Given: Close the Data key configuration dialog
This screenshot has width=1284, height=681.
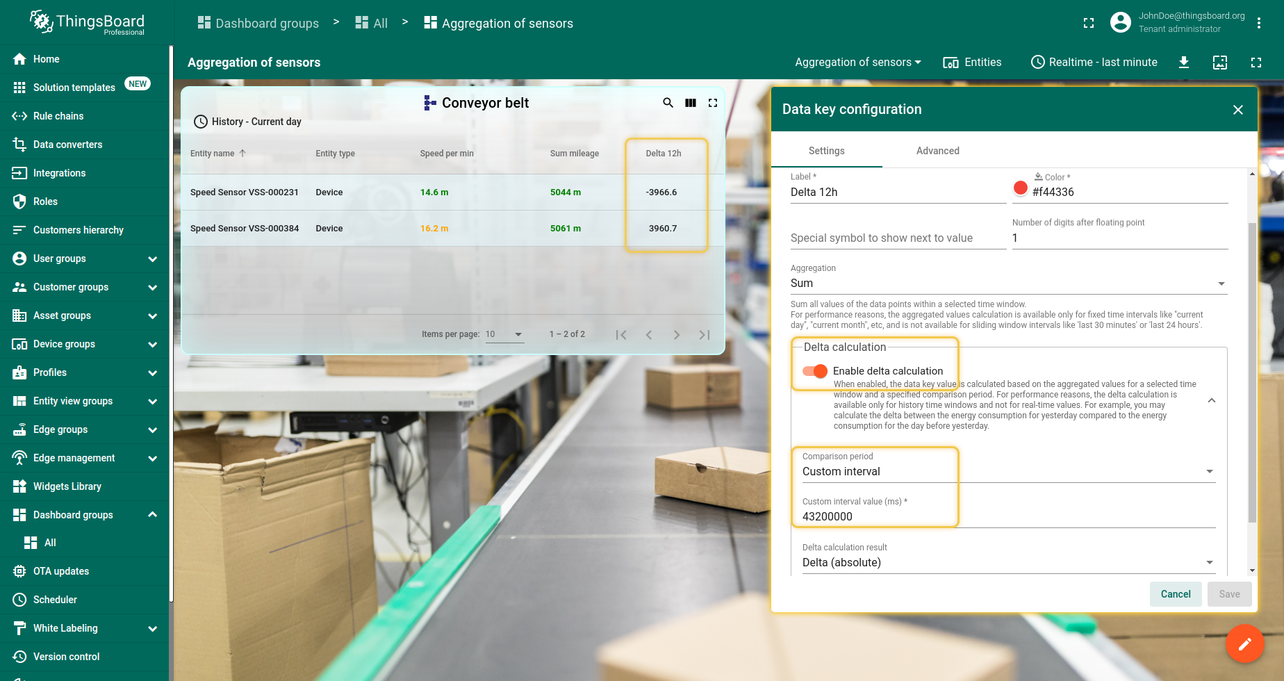Looking at the screenshot, I should (1238, 110).
